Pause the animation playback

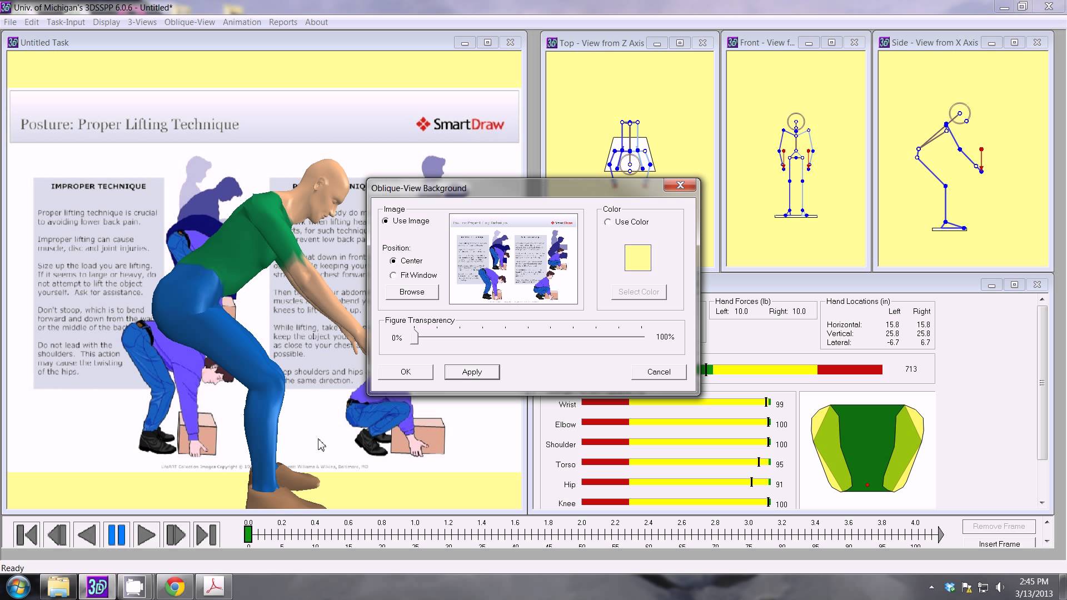click(117, 535)
